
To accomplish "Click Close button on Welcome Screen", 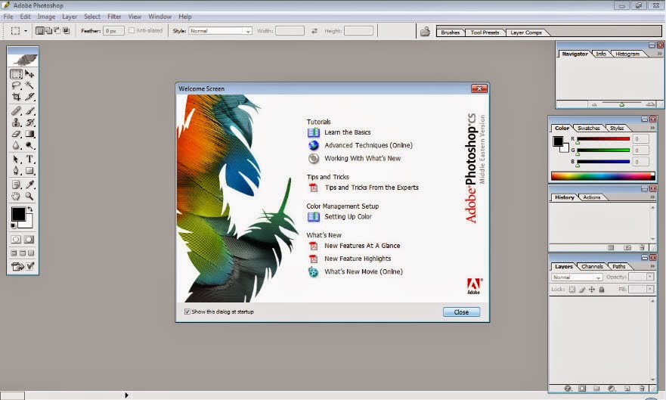I will pyautogui.click(x=461, y=312).
